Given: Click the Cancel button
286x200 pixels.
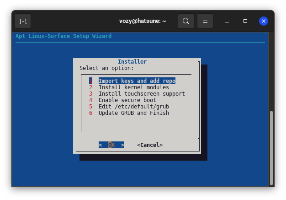Looking at the screenshot, I should coord(150,145).
